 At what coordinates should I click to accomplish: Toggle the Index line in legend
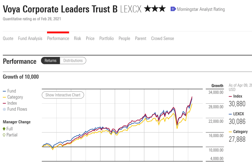pos(10,103)
